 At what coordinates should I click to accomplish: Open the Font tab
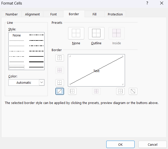pos(53,14)
